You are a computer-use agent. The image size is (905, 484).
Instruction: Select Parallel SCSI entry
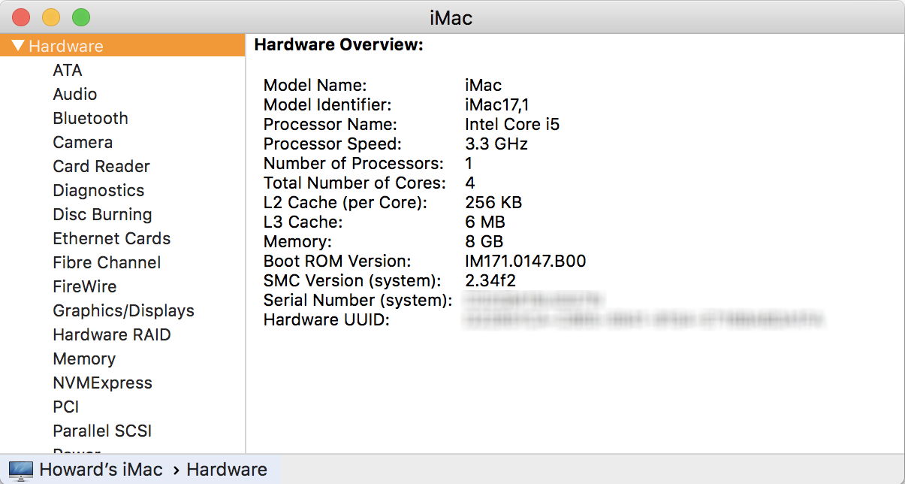coord(102,431)
